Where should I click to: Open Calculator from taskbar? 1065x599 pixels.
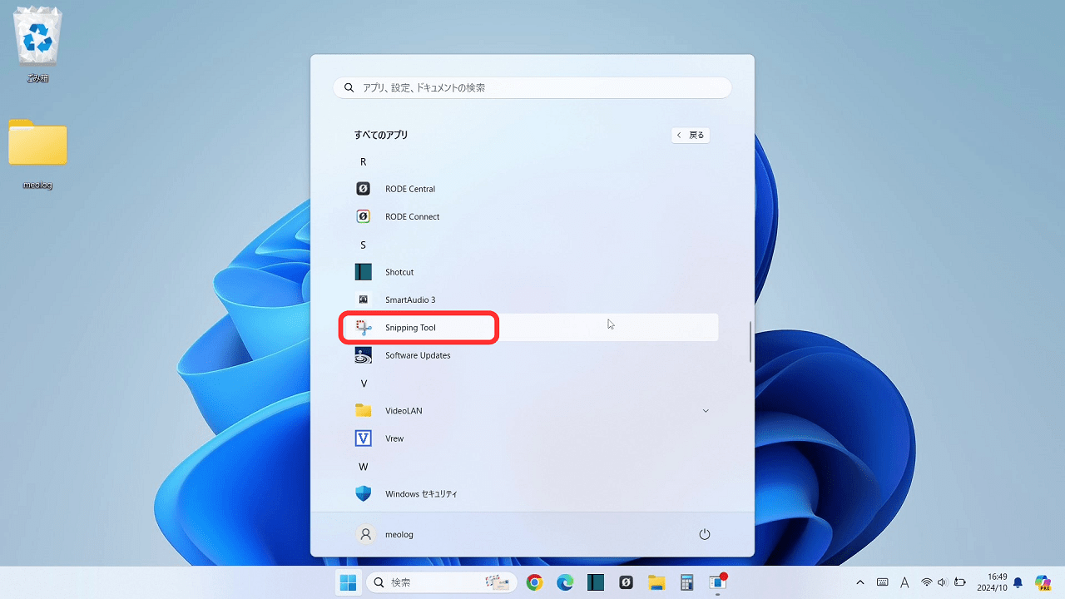click(687, 582)
